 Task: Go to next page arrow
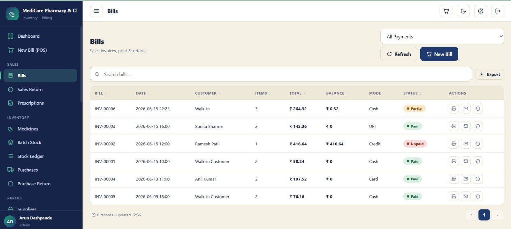point(497,215)
